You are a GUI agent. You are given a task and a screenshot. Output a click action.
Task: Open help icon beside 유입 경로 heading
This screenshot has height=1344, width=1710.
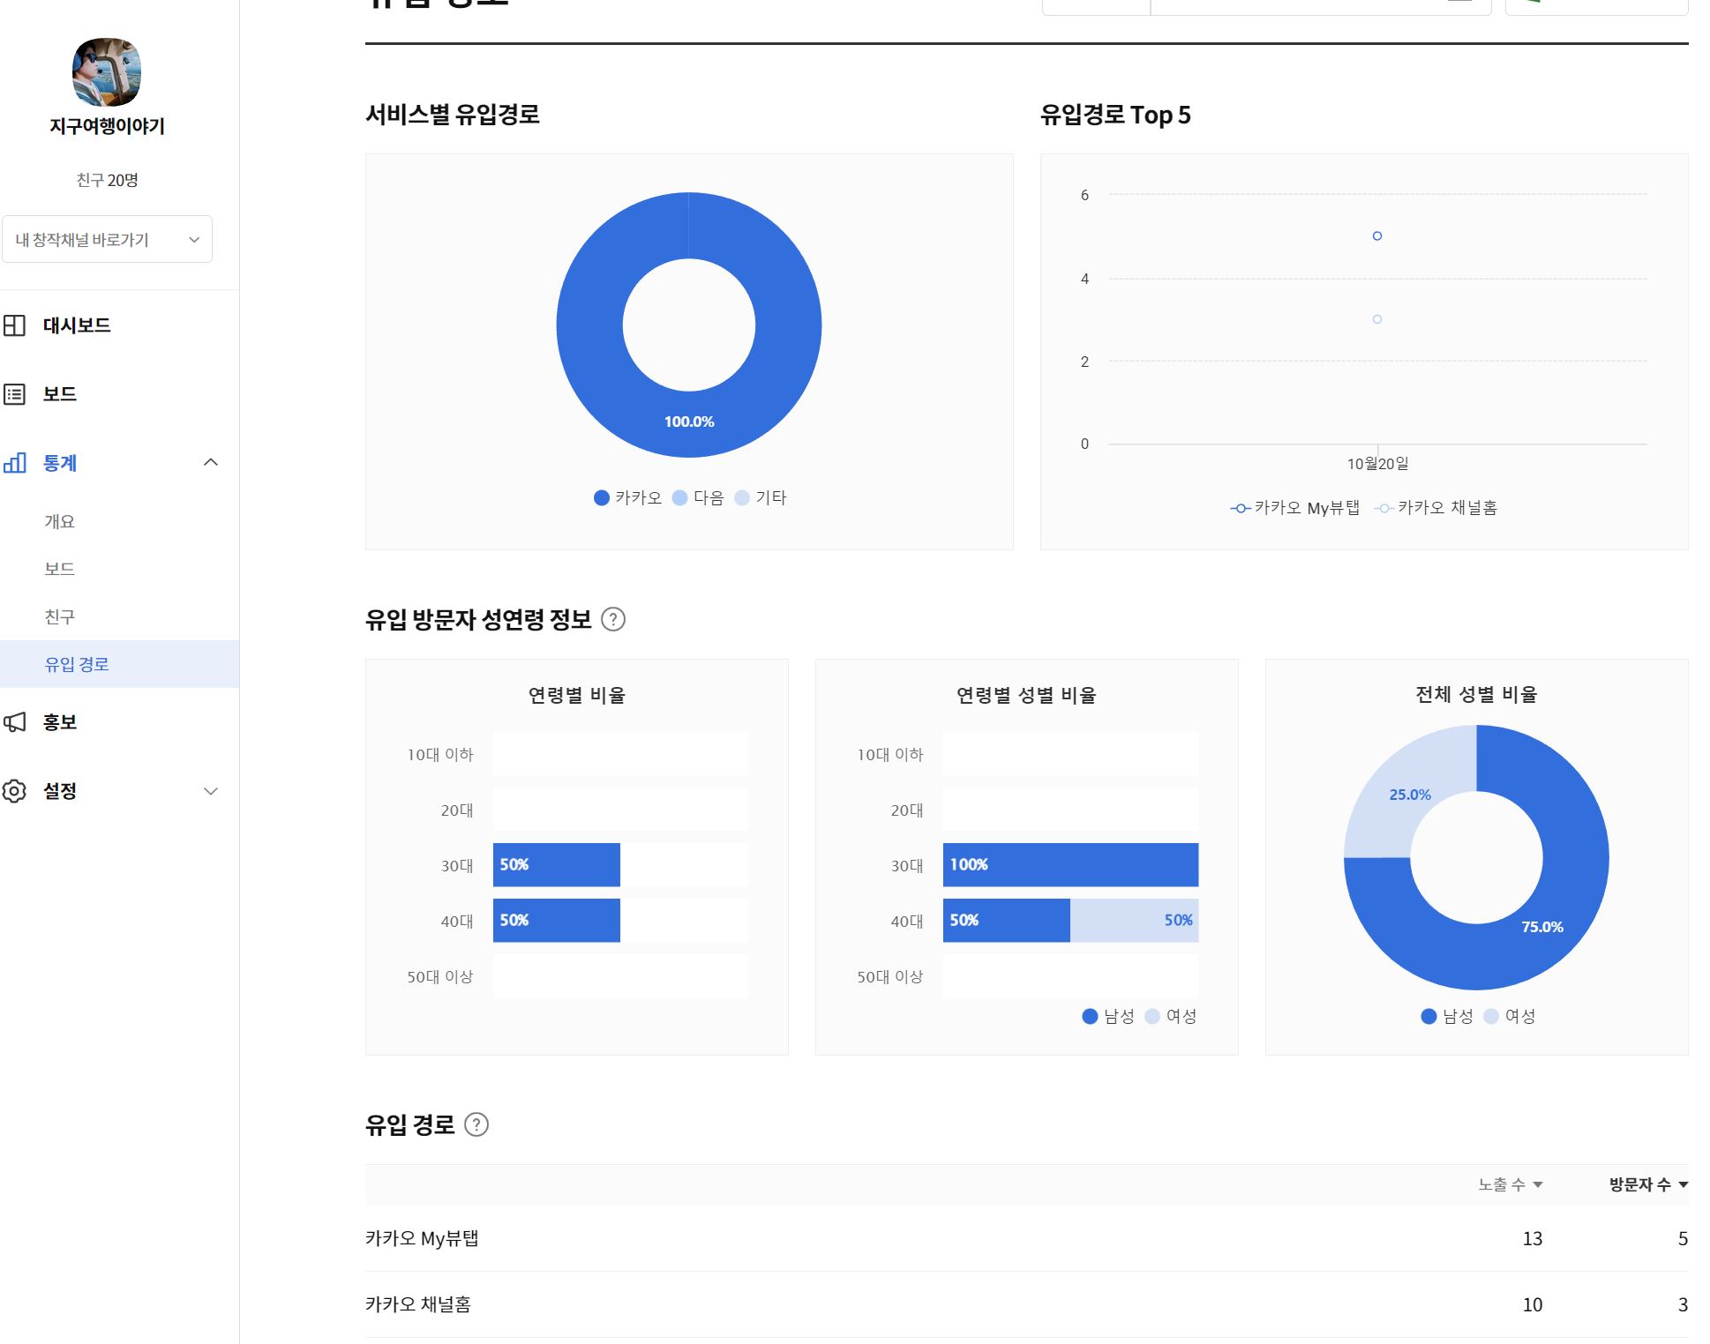pos(476,1125)
